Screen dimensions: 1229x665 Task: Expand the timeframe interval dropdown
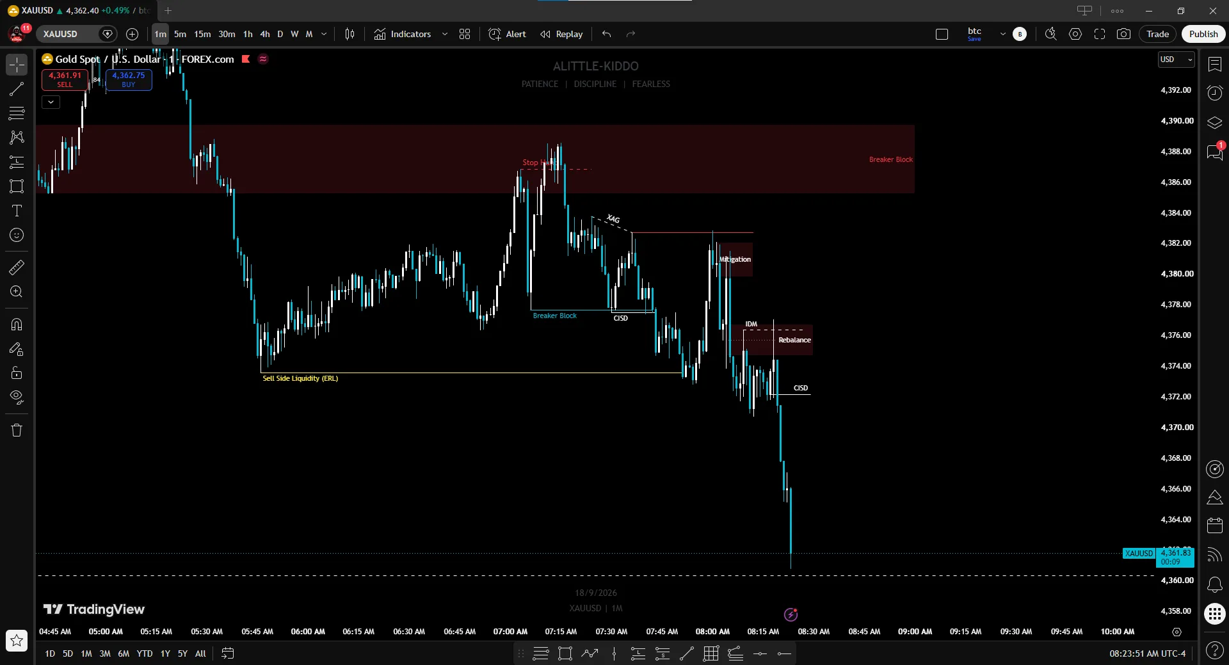324,34
